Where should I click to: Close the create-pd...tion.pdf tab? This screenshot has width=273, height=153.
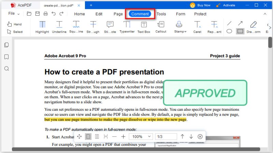coord(79,5)
